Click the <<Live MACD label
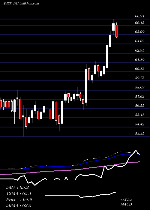 pos(126,202)
